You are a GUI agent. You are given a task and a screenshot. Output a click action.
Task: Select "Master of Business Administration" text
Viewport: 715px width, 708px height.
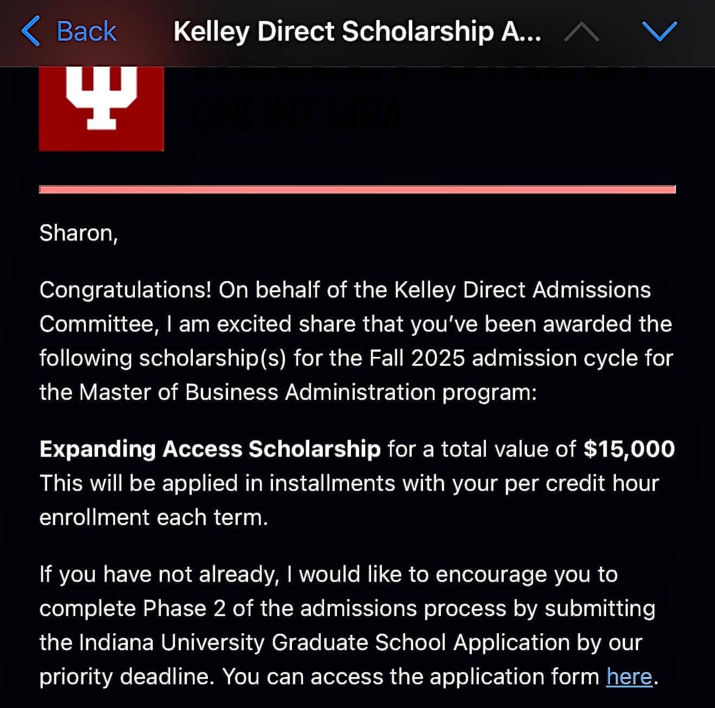[x=257, y=392]
